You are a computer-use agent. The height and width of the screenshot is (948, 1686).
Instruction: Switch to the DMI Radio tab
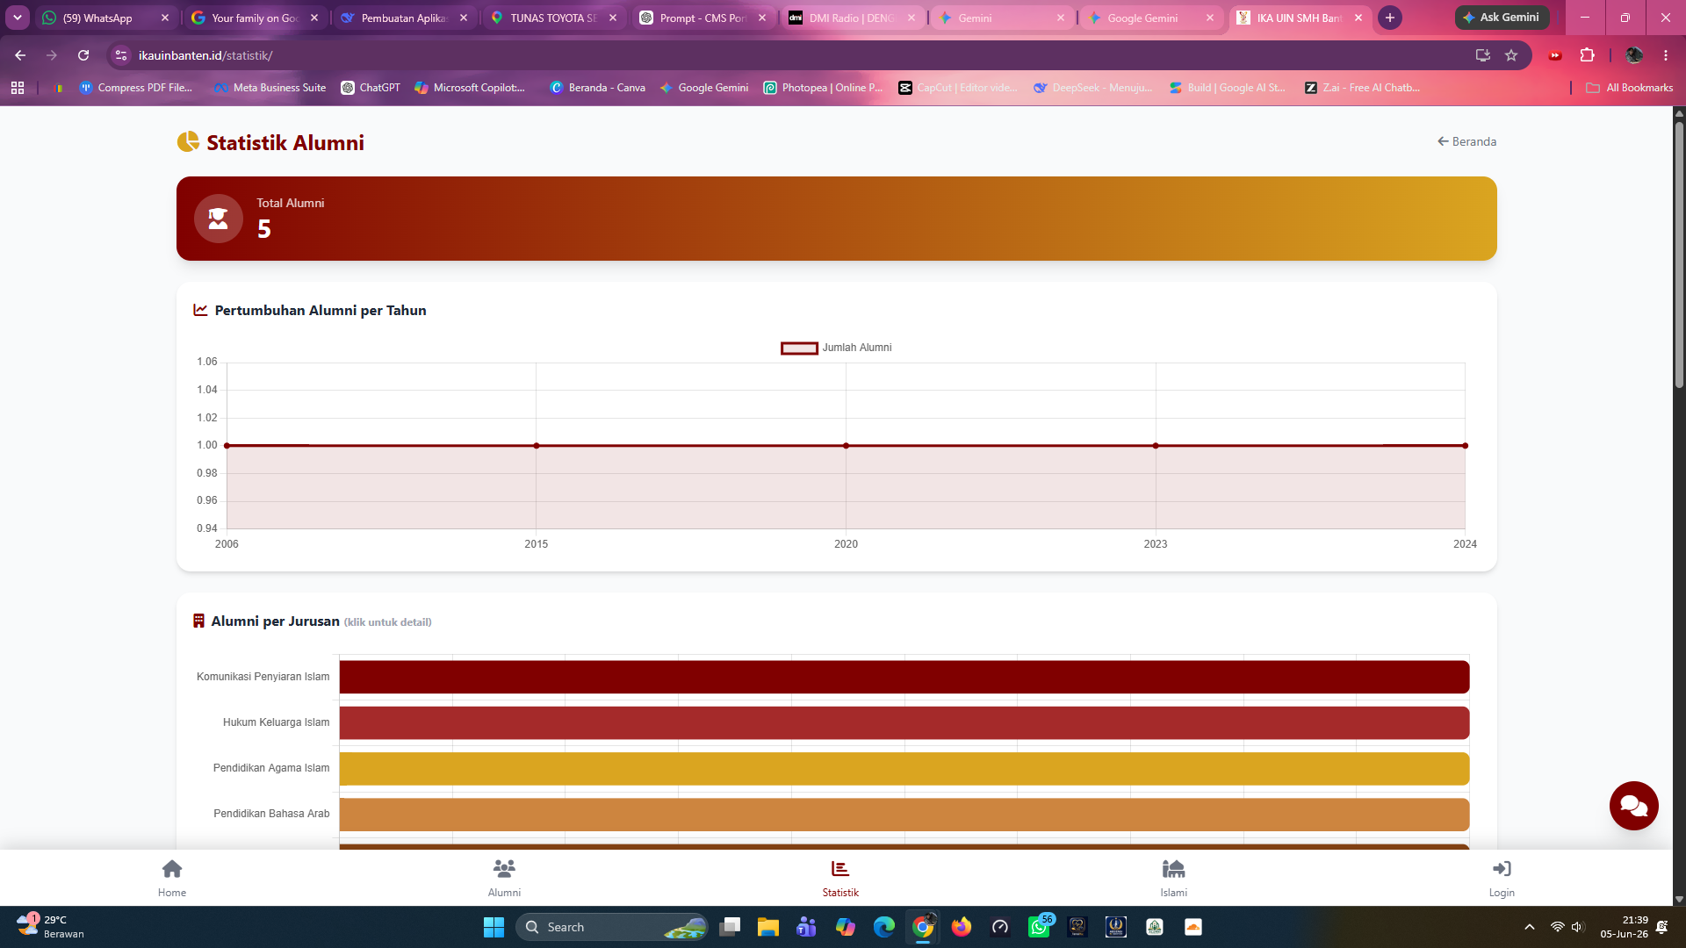(x=853, y=18)
